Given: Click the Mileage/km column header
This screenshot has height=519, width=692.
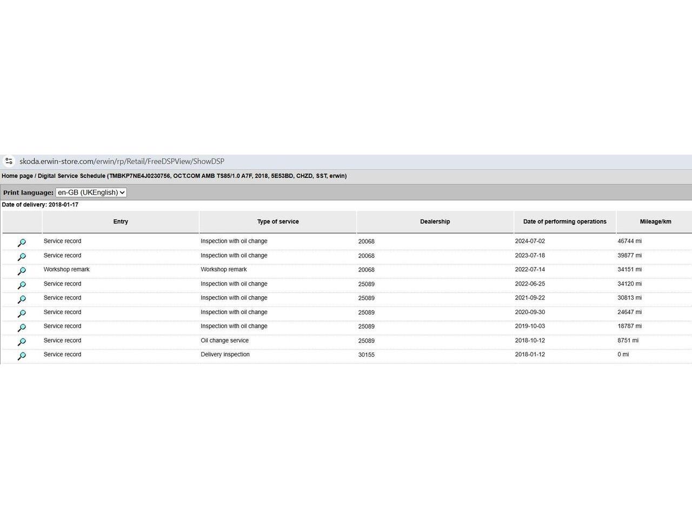Looking at the screenshot, I should [655, 222].
